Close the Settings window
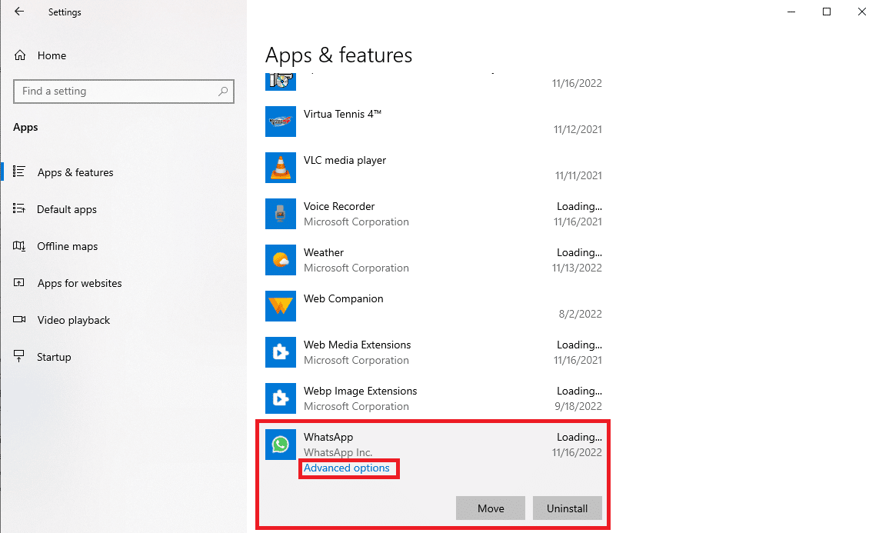 click(861, 12)
